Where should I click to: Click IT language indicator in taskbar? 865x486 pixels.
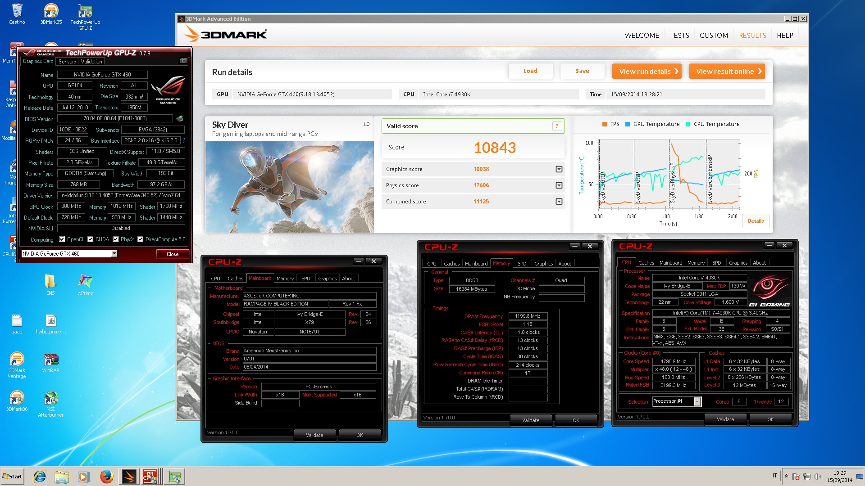(x=774, y=476)
